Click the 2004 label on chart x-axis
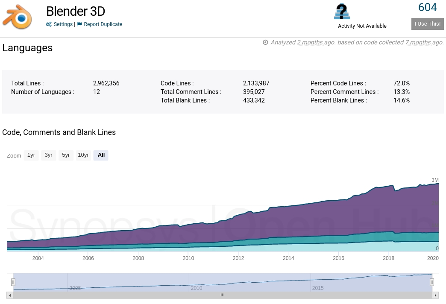 coord(38,258)
